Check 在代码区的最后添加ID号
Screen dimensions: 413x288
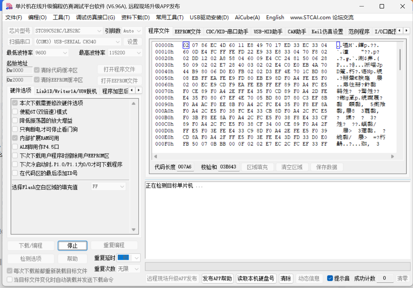[15, 173]
